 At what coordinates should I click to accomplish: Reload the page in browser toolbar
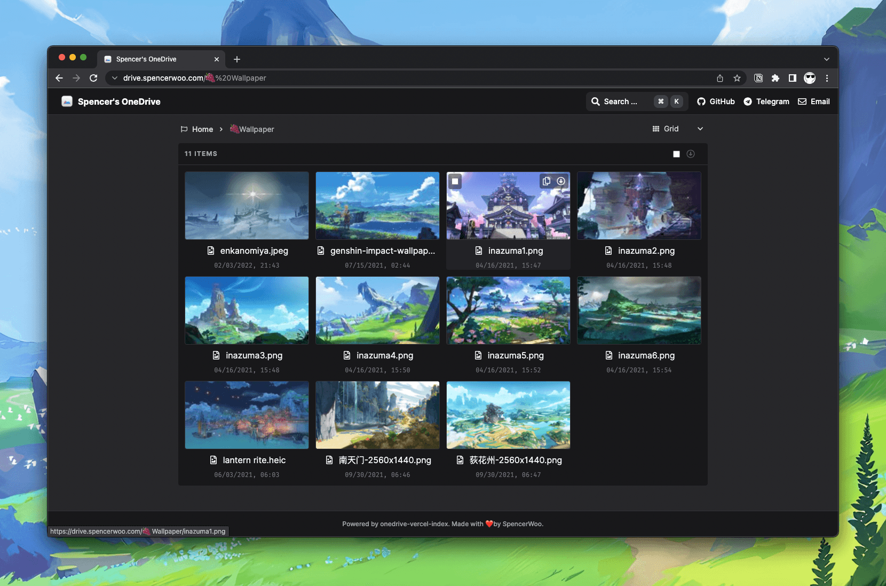(x=93, y=78)
